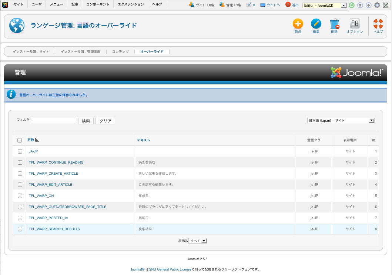This screenshot has width=392, height=275.
Task: Click the green refresh icon in top bar
Action: pos(352,5)
